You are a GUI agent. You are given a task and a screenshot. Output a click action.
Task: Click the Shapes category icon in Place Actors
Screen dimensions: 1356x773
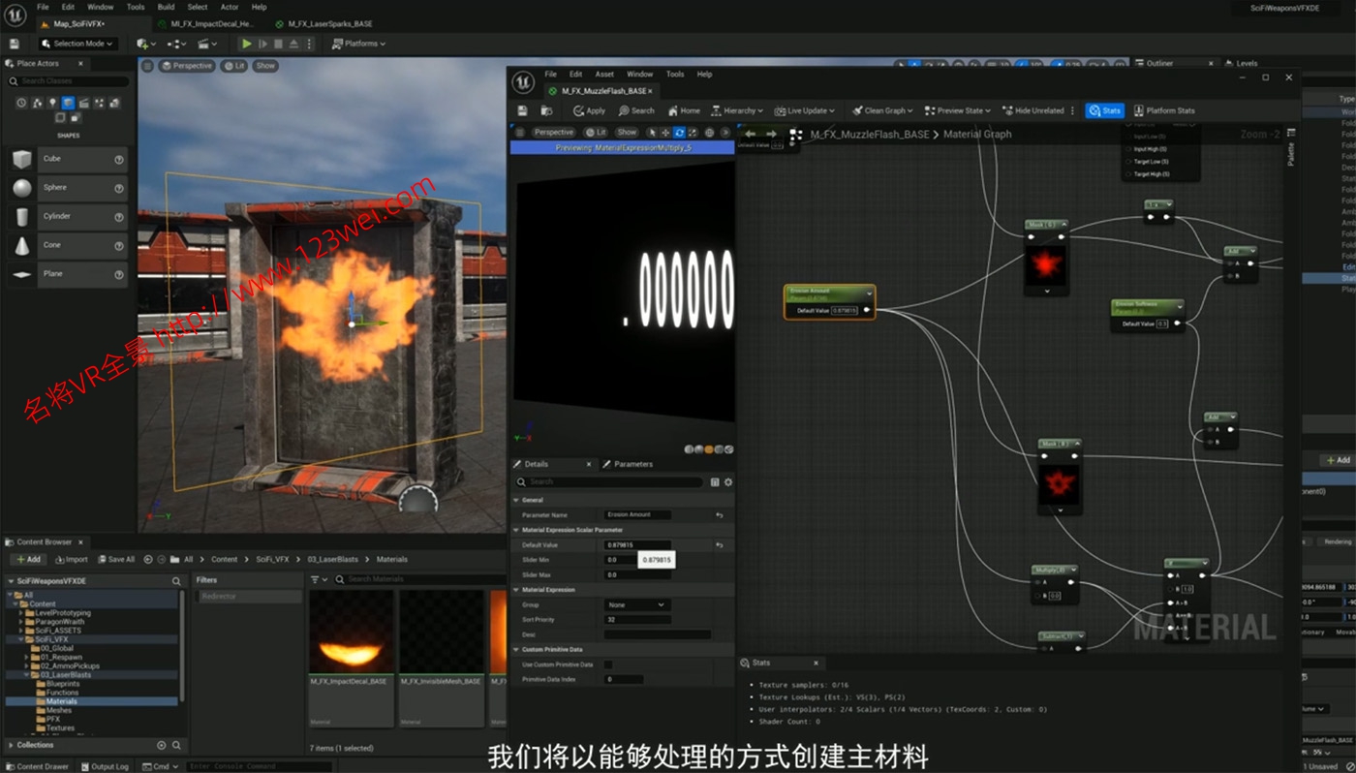(x=68, y=103)
